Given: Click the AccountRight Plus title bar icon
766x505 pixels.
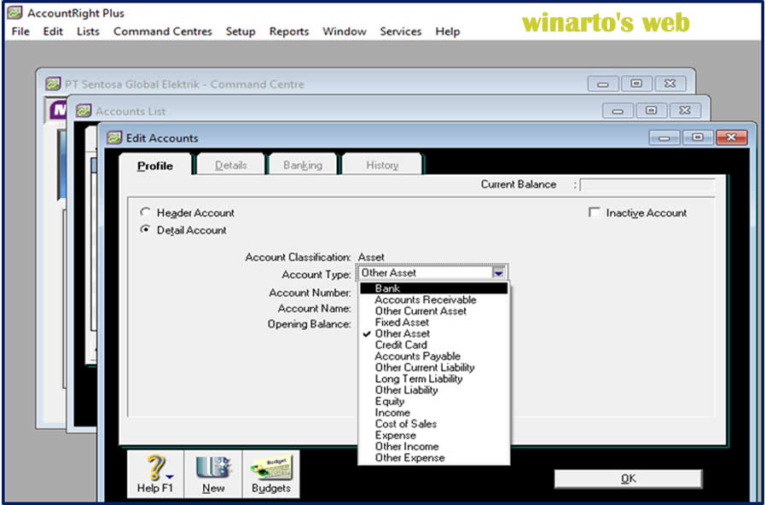Looking at the screenshot, I should [x=15, y=13].
